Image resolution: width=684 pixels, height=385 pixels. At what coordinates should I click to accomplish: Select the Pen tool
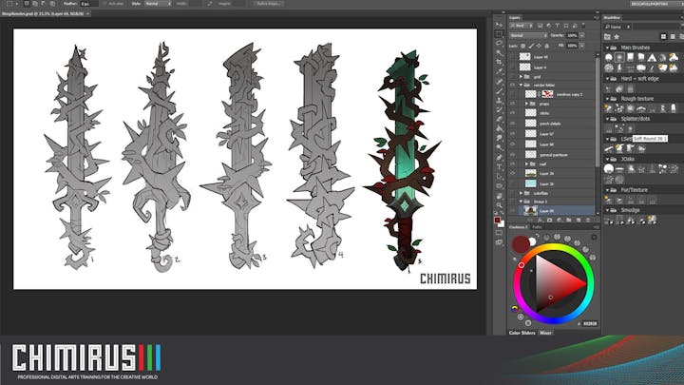tap(499, 157)
